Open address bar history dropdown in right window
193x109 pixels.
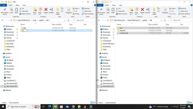point(161,20)
